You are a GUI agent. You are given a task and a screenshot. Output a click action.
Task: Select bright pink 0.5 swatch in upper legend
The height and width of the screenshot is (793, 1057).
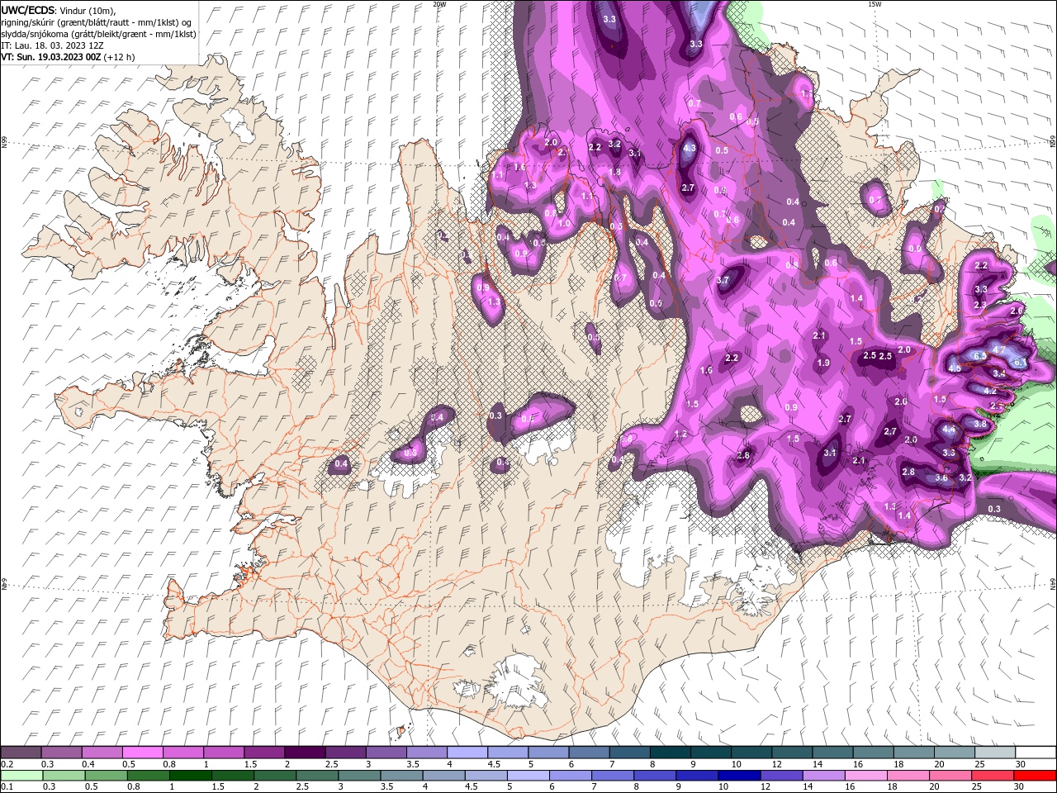tap(142, 753)
